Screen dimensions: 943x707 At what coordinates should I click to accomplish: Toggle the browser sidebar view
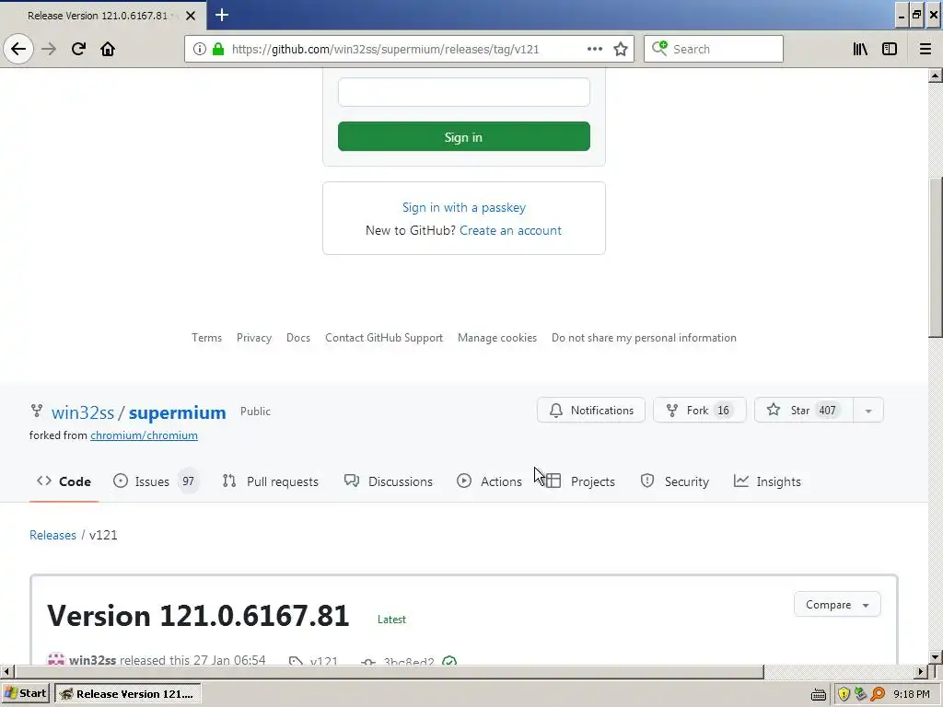[890, 49]
